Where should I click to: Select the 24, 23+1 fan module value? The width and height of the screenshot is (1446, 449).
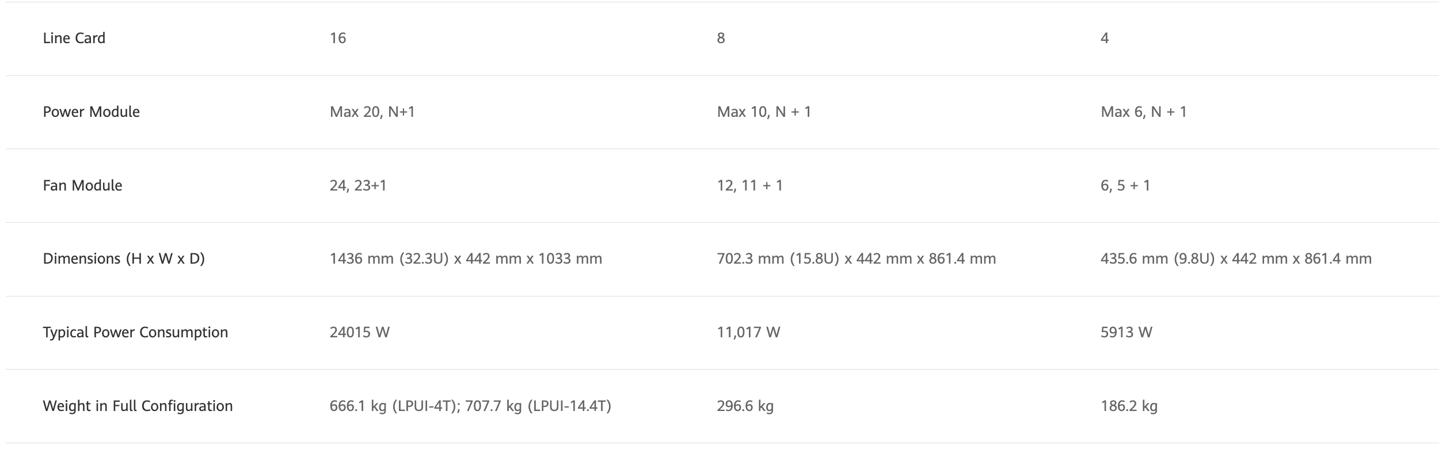pos(358,185)
